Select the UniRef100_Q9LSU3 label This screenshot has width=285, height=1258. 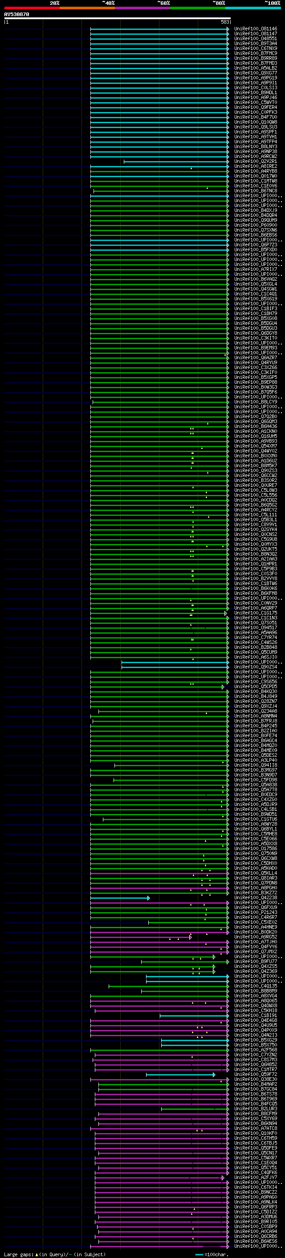tap(256, 127)
